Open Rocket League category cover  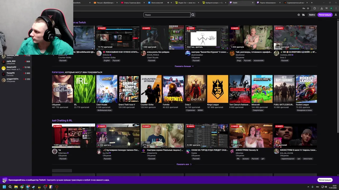click(306, 89)
